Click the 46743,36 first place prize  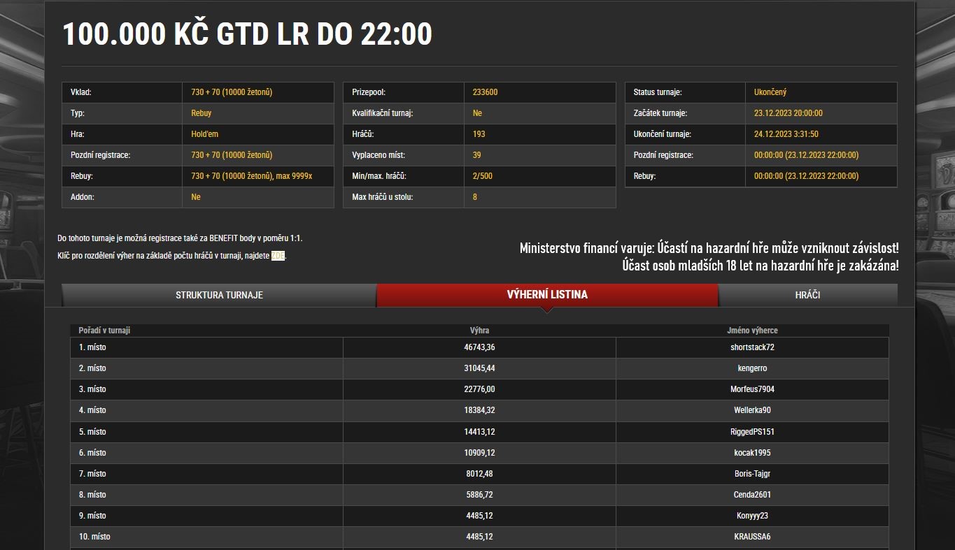(x=479, y=347)
